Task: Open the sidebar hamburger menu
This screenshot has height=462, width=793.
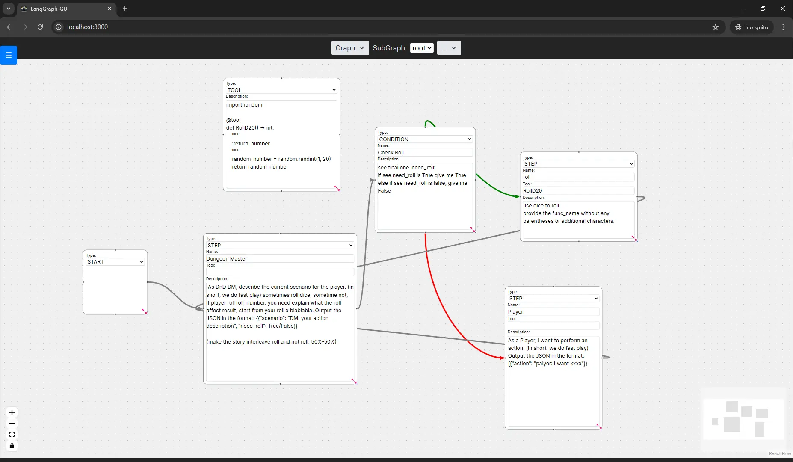Action: (8, 55)
